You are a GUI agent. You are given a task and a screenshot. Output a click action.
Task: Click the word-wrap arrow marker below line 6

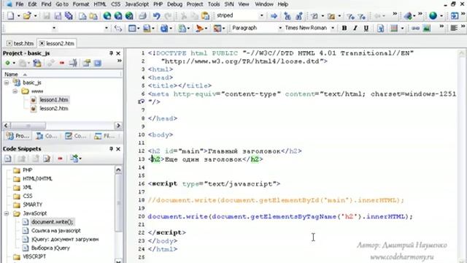click(x=141, y=102)
